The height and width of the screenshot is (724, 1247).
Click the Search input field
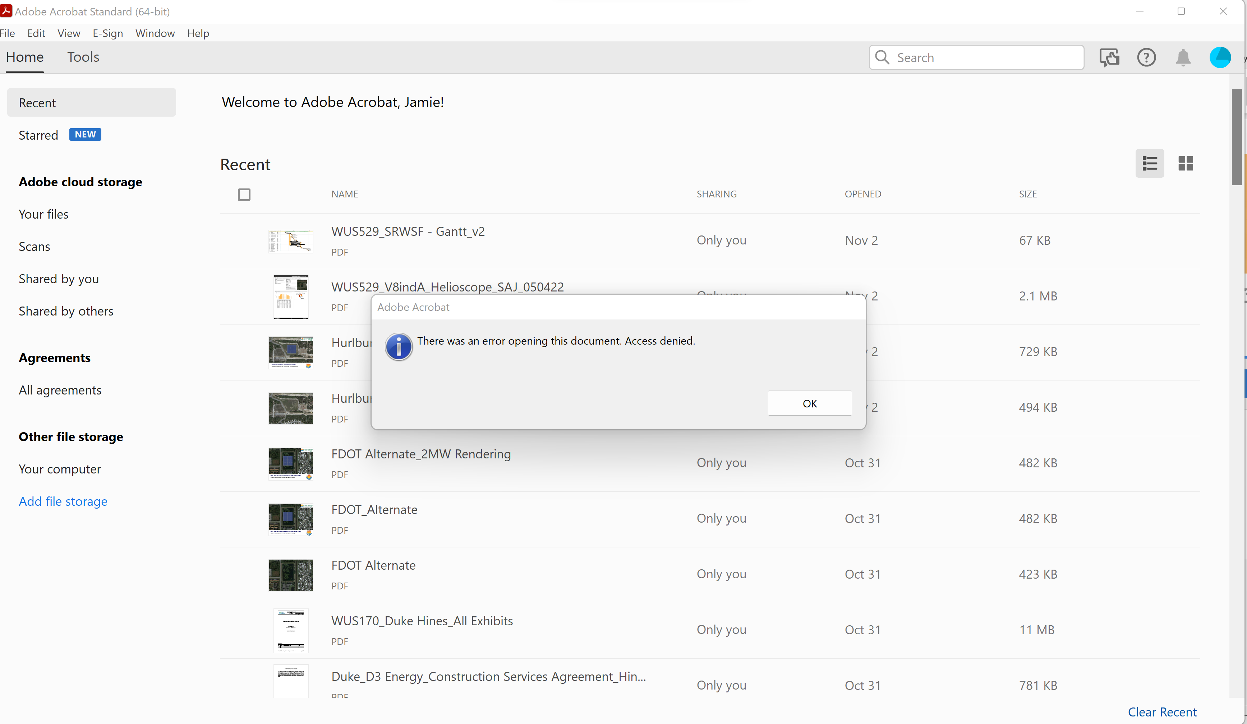[x=976, y=58]
